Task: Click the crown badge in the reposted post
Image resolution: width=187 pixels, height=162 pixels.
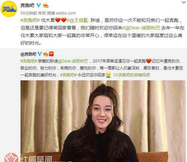Action: tap(46, 54)
